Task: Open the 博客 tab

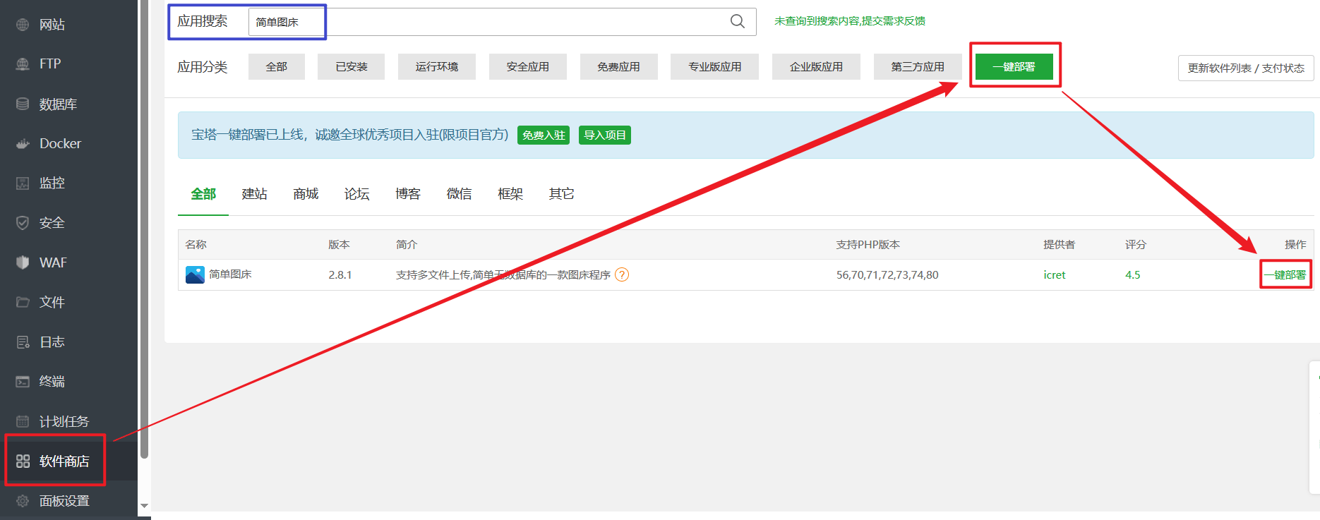Action: pyautogui.click(x=407, y=194)
